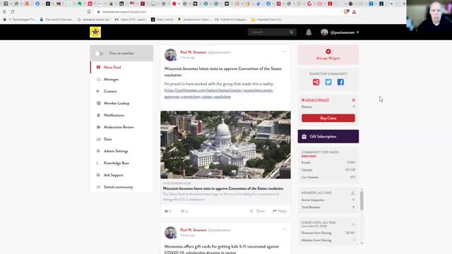Click the Messages chat bubble icon
The height and width of the screenshot is (254, 452).
pos(98,79)
